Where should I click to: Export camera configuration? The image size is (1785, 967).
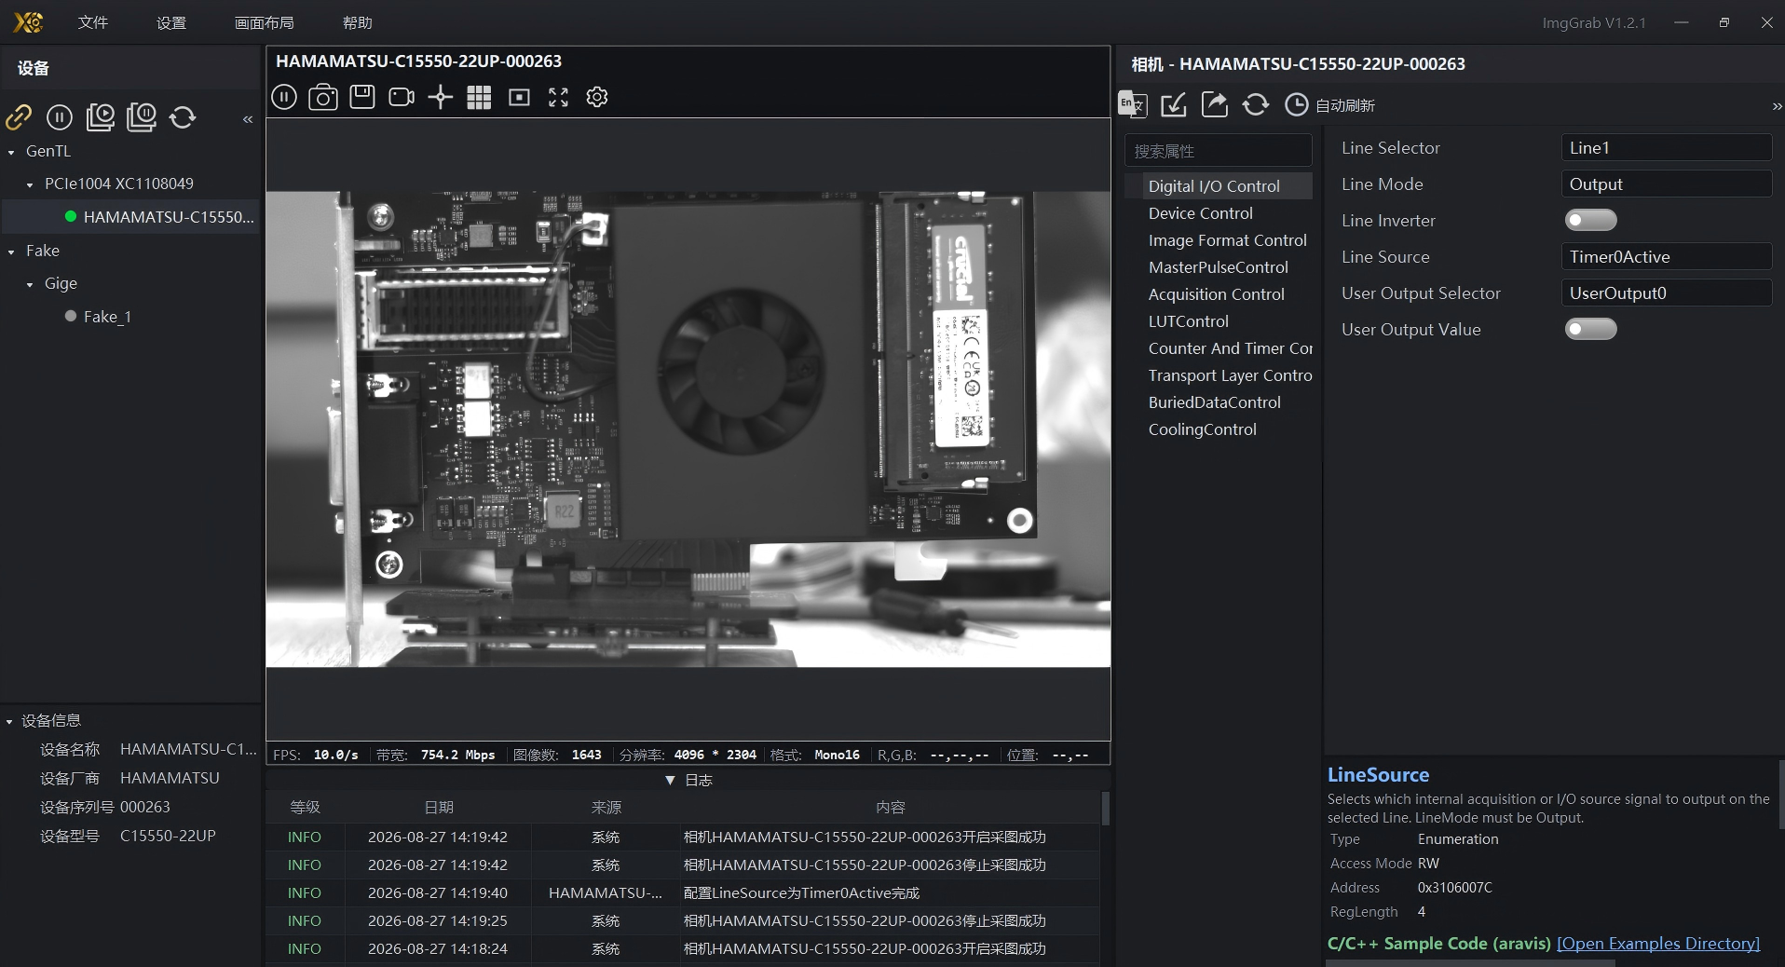(1215, 104)
